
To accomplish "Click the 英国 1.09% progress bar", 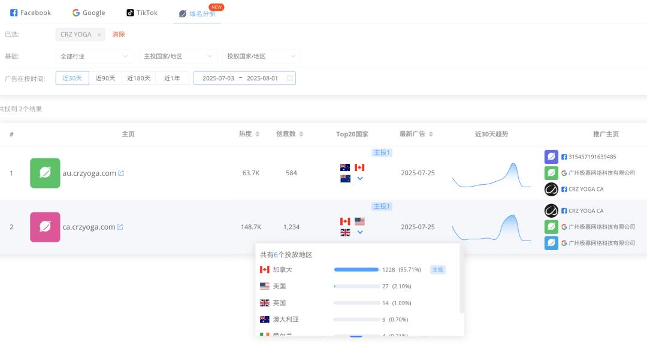I will [356, 303].
